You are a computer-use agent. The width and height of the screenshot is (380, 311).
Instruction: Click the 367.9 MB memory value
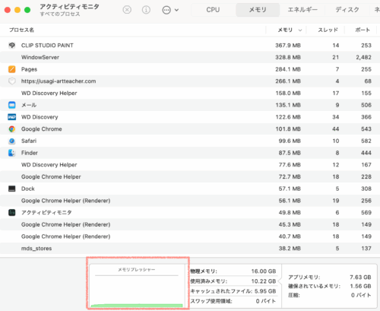[x=288, y=46]
